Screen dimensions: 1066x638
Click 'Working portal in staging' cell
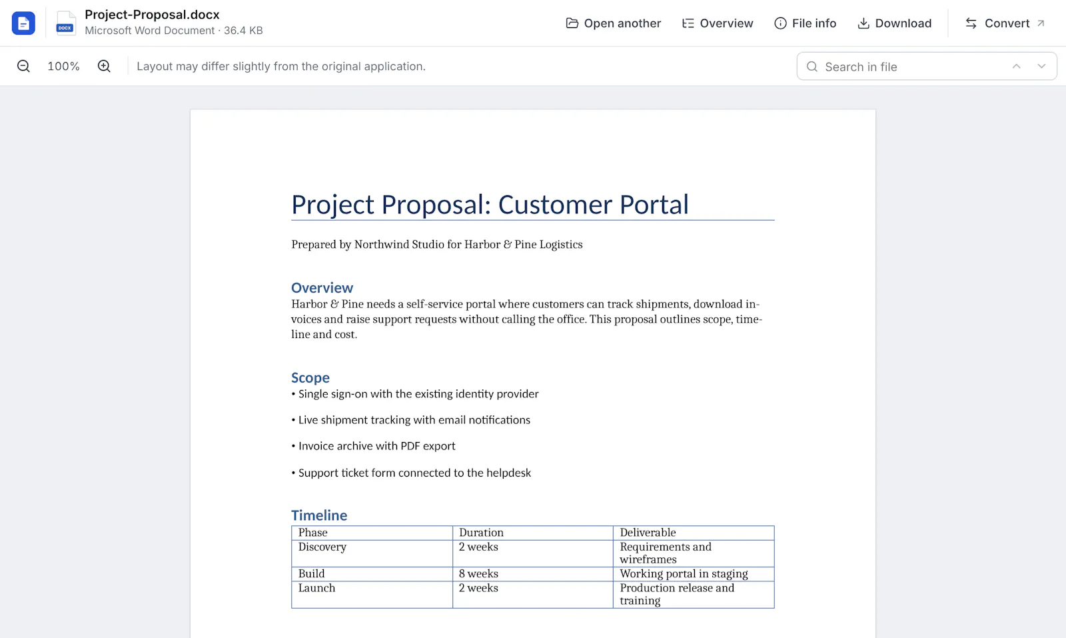(694, 574)
